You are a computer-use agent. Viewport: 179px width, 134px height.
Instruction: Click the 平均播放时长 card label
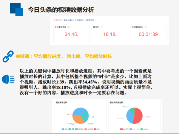click(137, 27)
